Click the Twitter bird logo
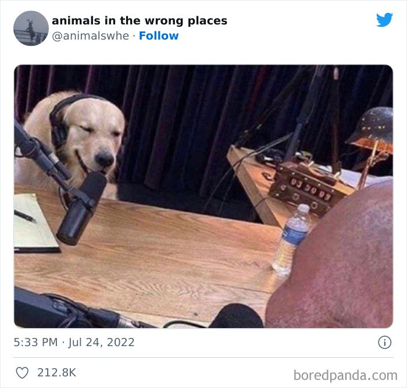The image size is (407, 388). [x=384, y=20]
